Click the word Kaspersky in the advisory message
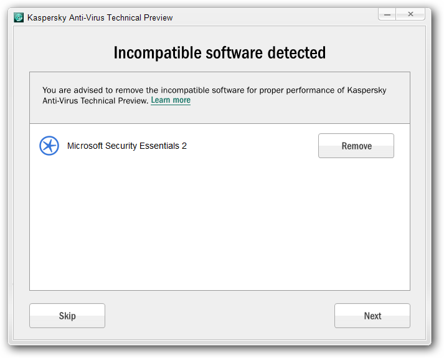Viewport: 444px width, 358px height. 367,90
